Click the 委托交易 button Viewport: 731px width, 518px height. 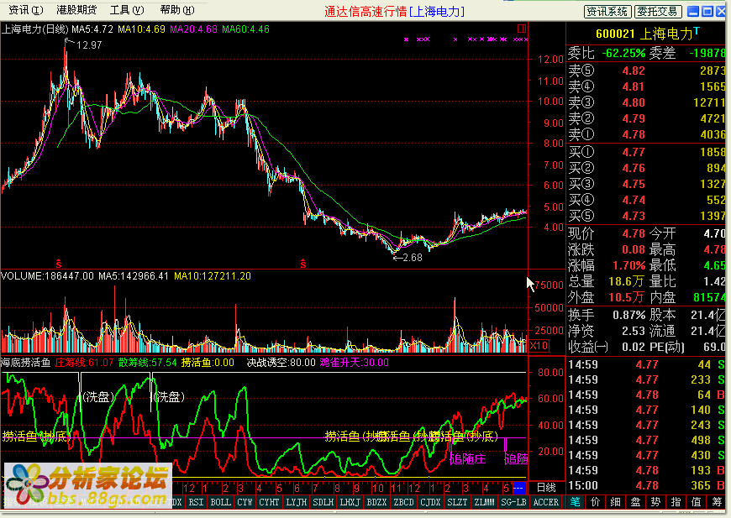[x=658, y=11]
